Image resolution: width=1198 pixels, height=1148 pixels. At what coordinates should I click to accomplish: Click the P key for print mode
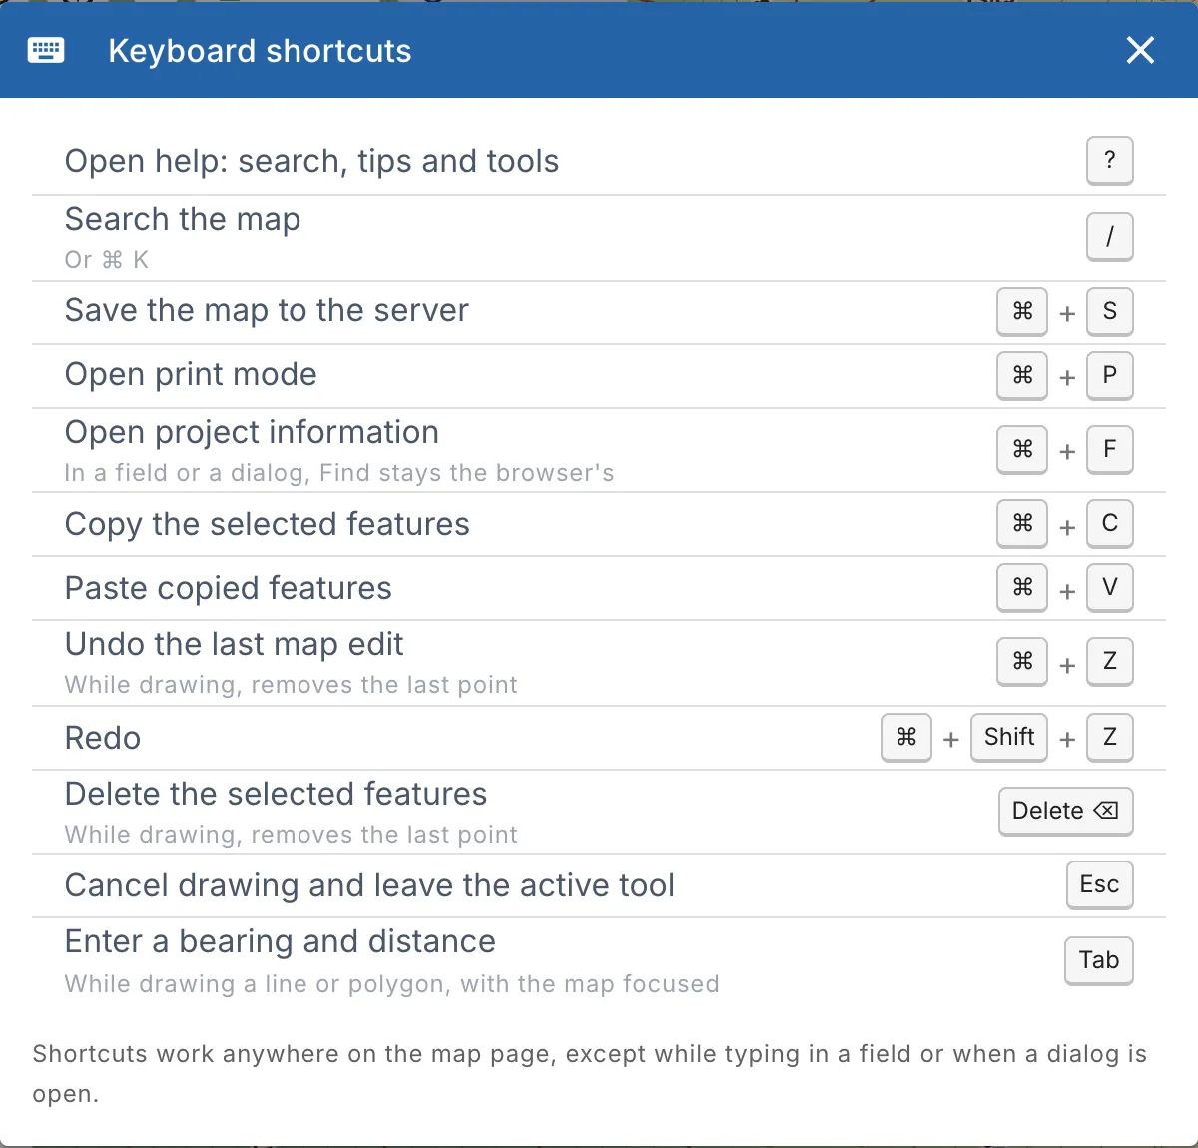tap(1110, 375)
